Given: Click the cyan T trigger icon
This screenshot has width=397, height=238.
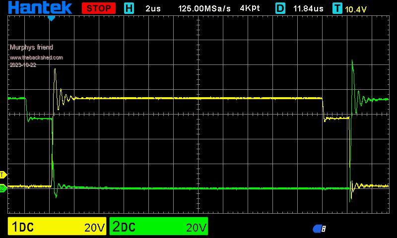Looking at the screenshot, I should pos(337,8).
